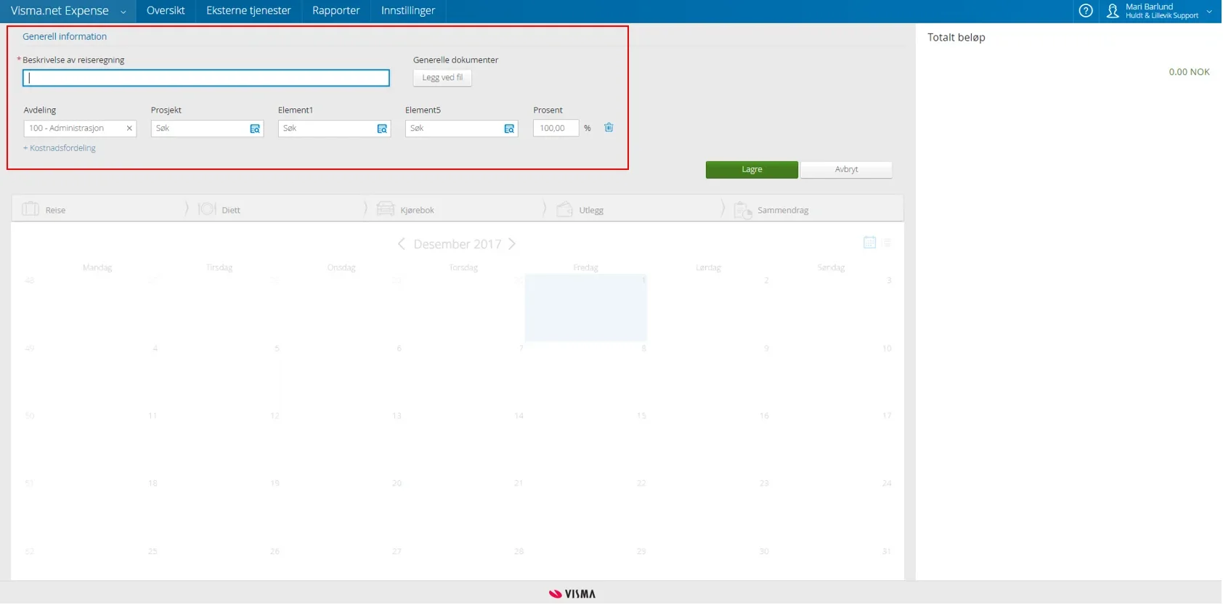Open the Element5 search lookup icon

(509, 129)
